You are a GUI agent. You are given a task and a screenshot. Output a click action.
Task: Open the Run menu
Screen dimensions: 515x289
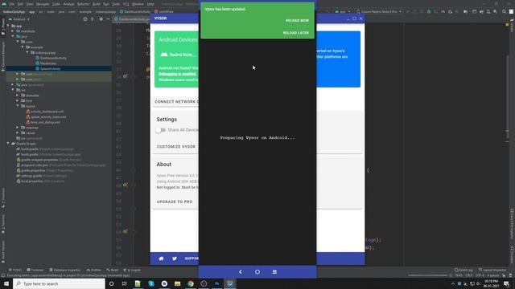pyautogui.click(x=106, y=4)
